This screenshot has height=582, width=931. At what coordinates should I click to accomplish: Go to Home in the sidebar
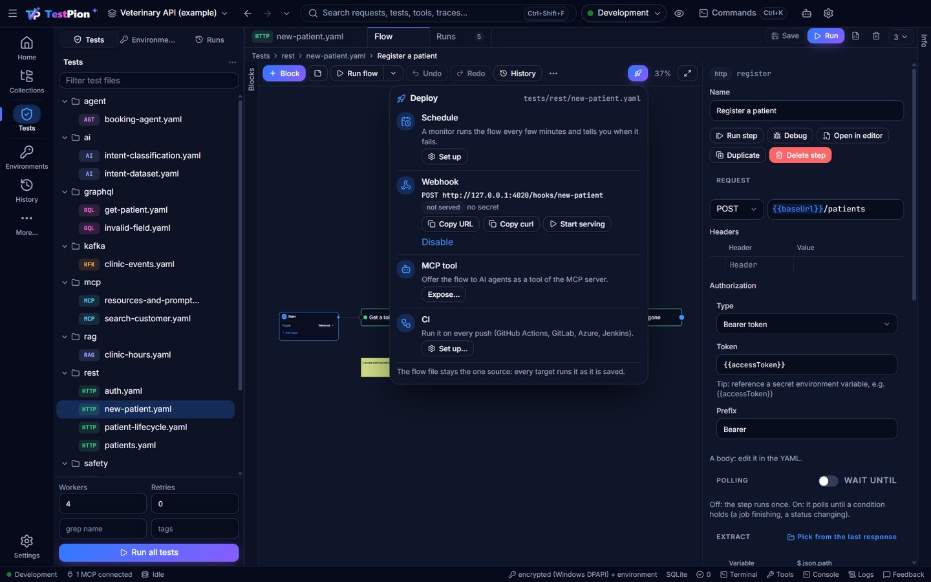tap(27, 48)
